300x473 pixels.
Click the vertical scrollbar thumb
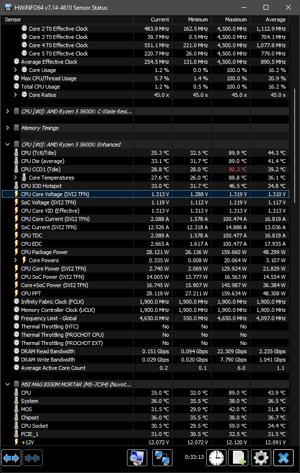tap(295, 146)
